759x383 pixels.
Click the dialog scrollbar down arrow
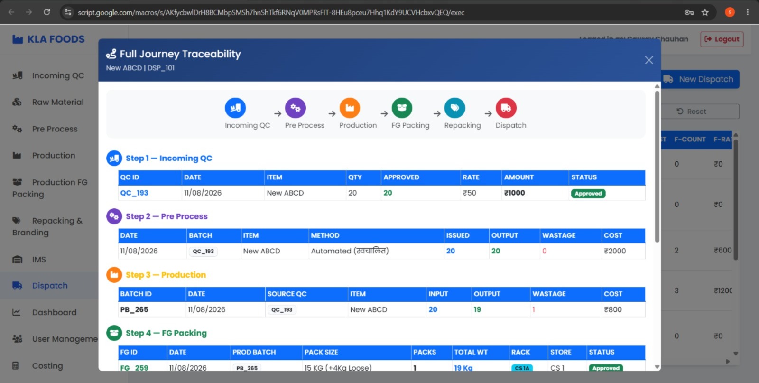coord(657,367)
